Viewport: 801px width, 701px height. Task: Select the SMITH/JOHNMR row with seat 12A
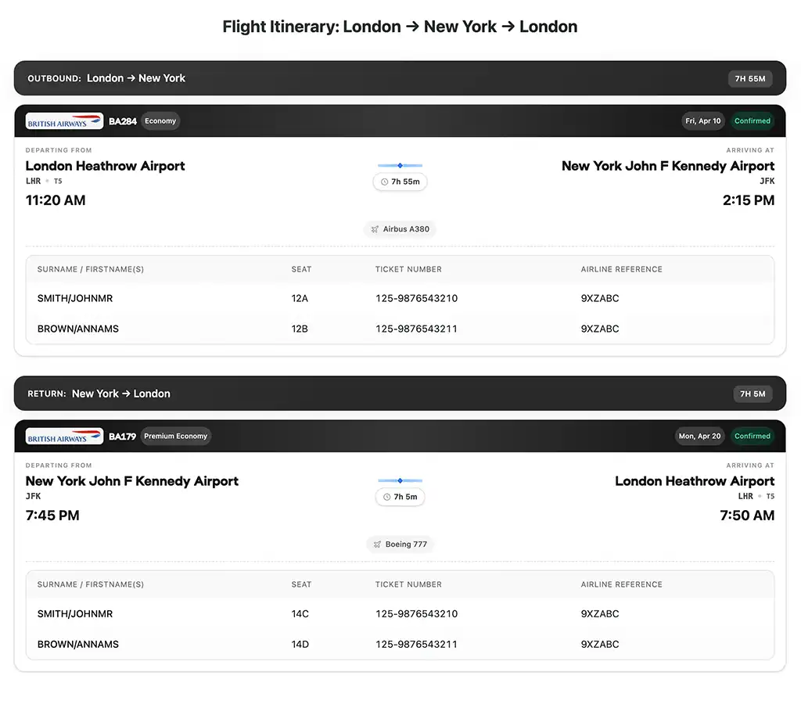click(75, 299)
